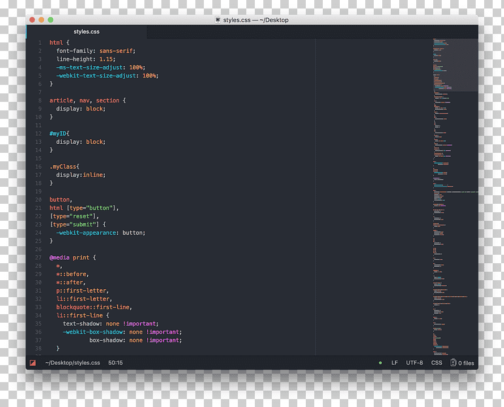Click the '#myID' selector text
This screenshot has width=504, height=407.
[58, 134]
